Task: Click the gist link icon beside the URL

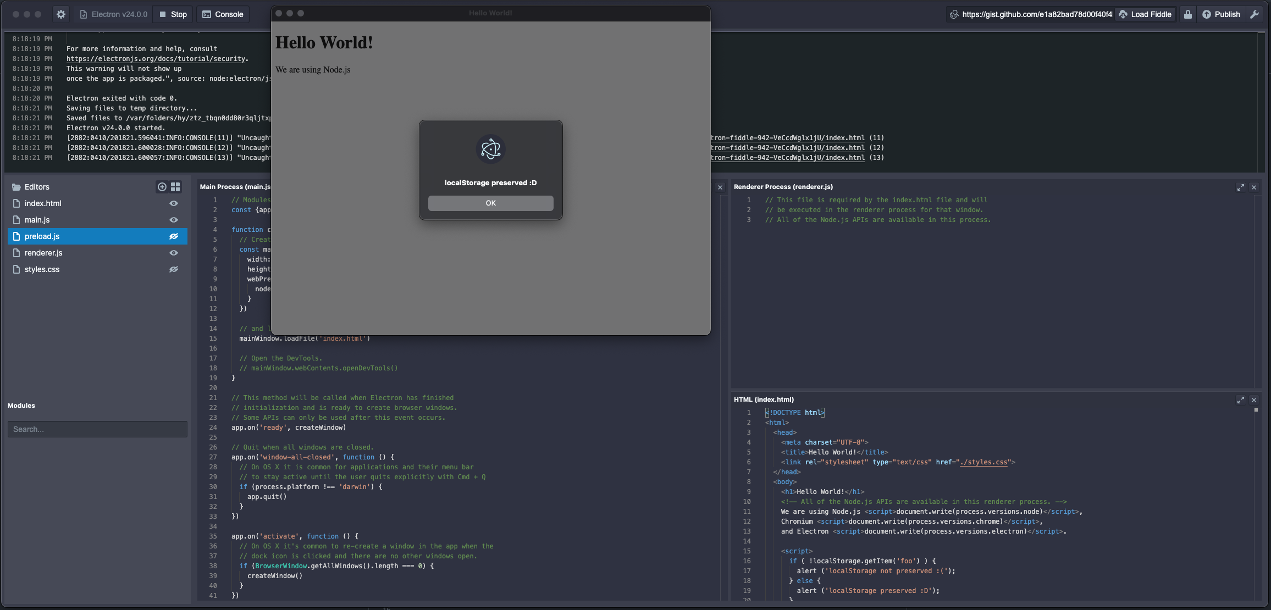Action: pos(955,14)
